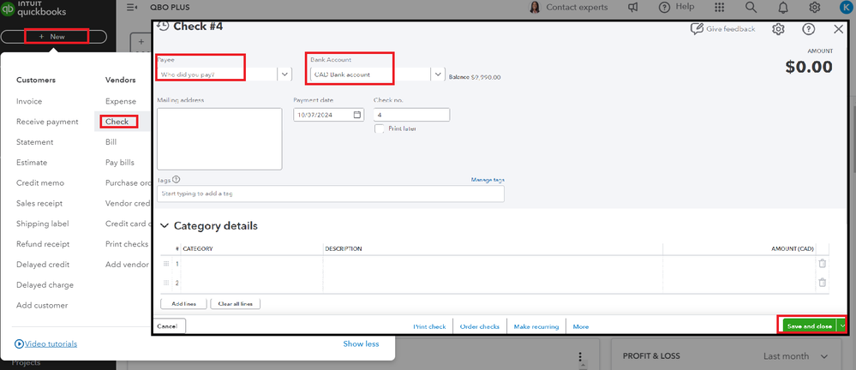This screenshot has height=370, width=856.
Task: Select Shipping label from the menu
Action: coord(43,224)
